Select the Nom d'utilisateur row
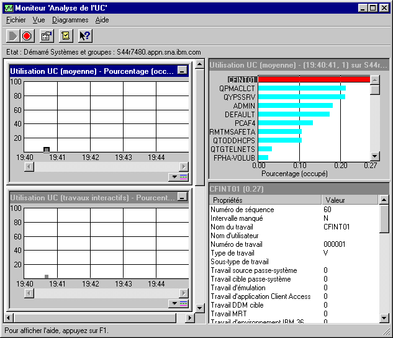The image size is (393, 338). (x=294, y=236)
